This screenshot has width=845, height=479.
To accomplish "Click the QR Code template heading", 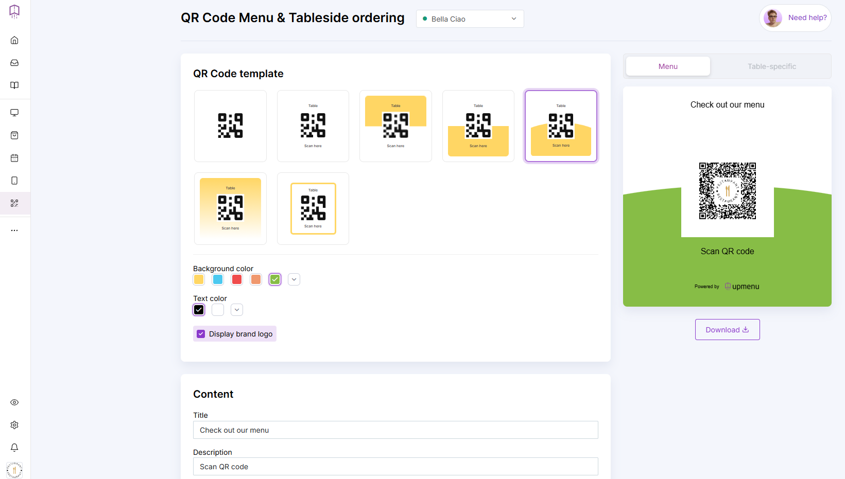I will pyautogui.click(x=238, y=74).
